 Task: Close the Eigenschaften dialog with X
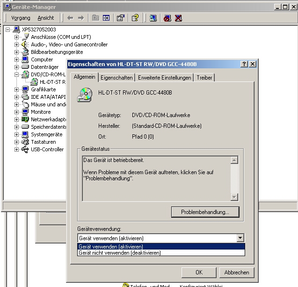click(x=253, y=64)
